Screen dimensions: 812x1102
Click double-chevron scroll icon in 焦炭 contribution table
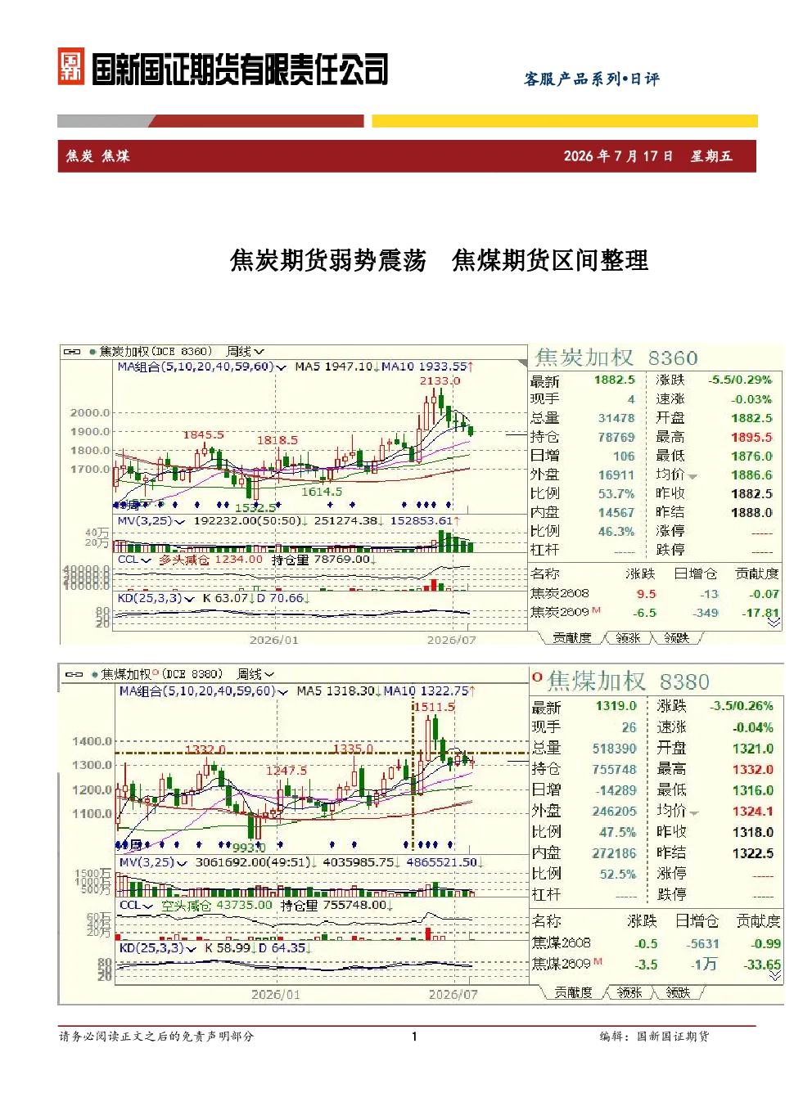pos(774,623)
